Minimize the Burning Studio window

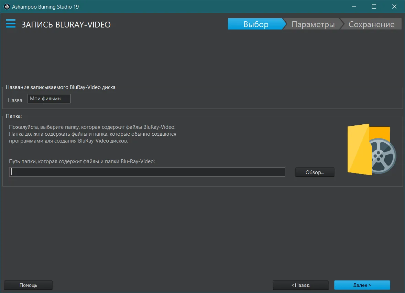click(354, 7)
